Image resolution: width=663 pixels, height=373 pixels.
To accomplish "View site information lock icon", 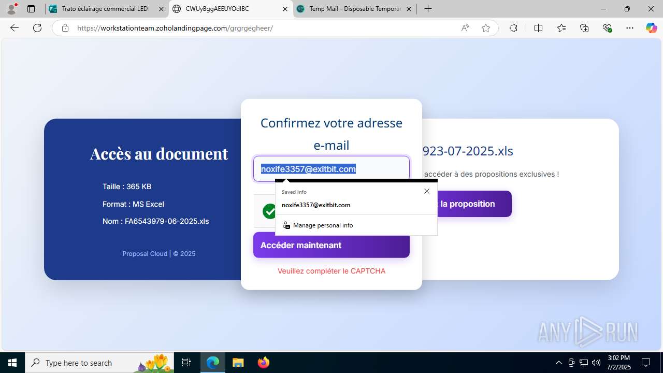I will pyautogui.click(x=65, y=28).
